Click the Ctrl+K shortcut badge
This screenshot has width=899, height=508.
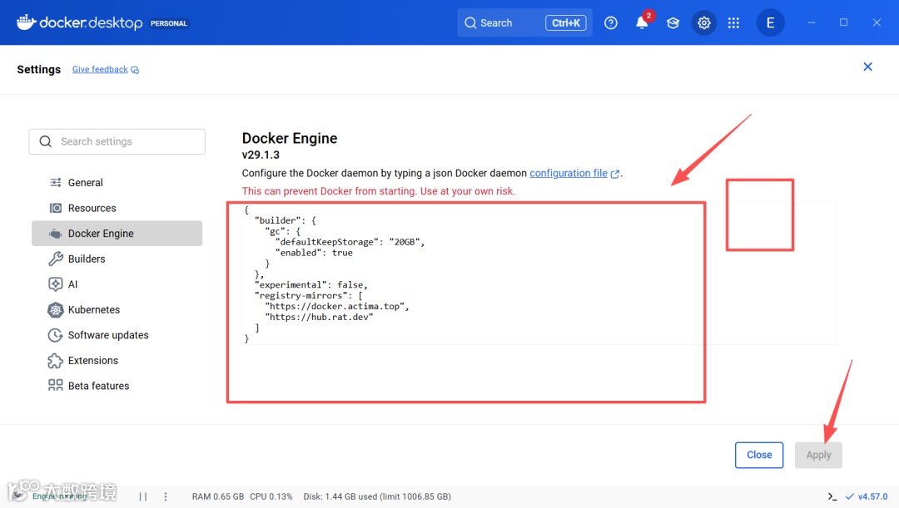(565, 23)
